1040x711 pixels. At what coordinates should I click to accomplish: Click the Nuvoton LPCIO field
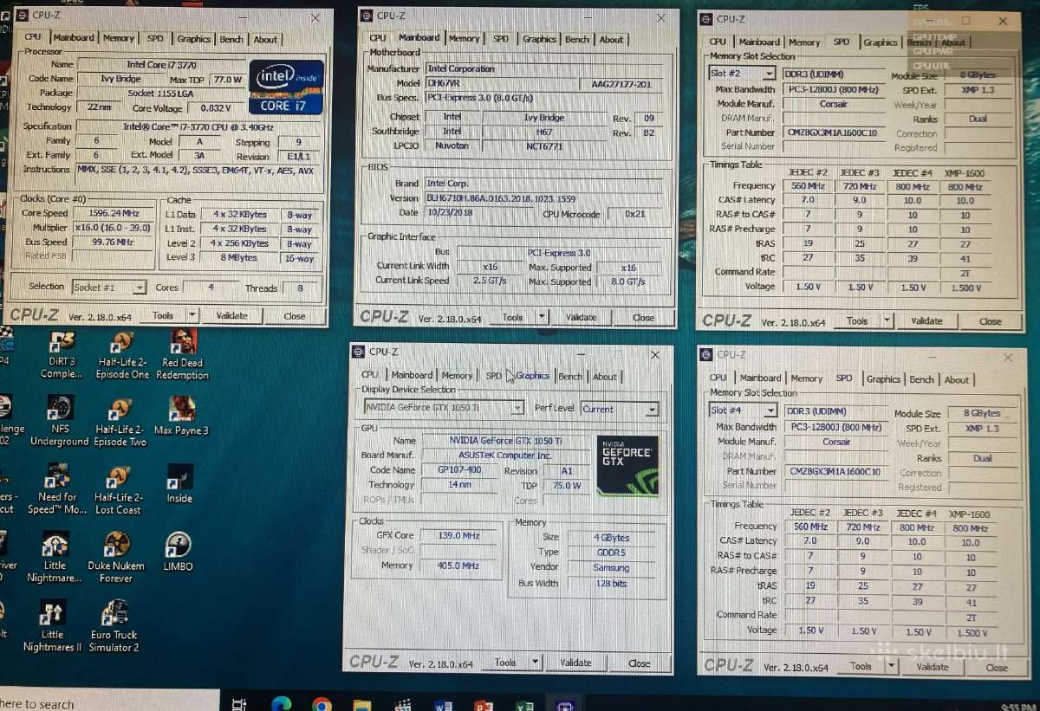tap(452, 145)
